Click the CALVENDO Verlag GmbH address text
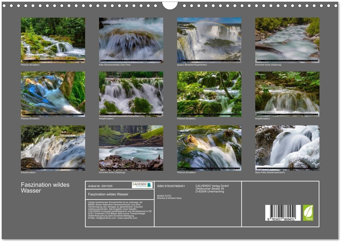Image resolution: width=341 pixels, height=242 pixels. click(x=212, y=189)
